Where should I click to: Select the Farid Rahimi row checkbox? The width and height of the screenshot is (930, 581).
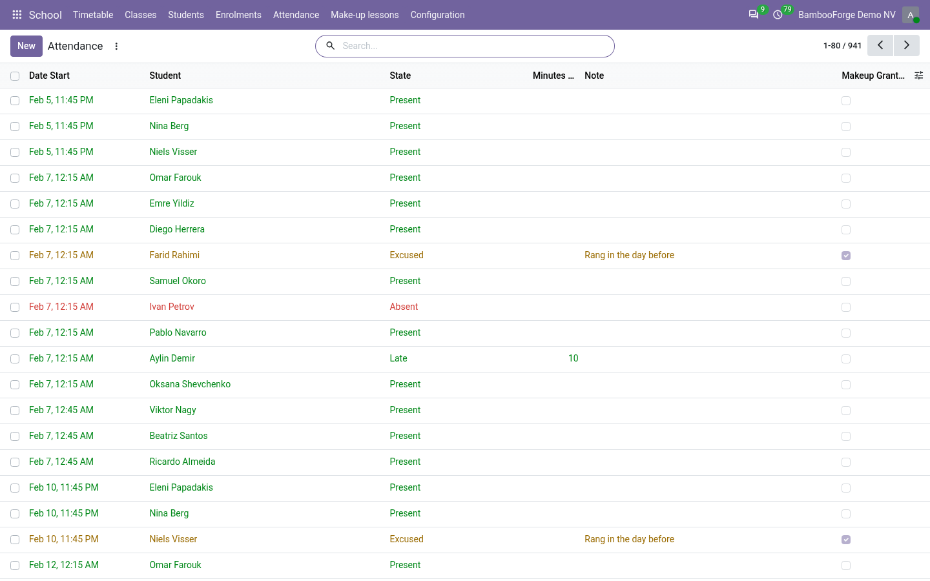[15, 256]
